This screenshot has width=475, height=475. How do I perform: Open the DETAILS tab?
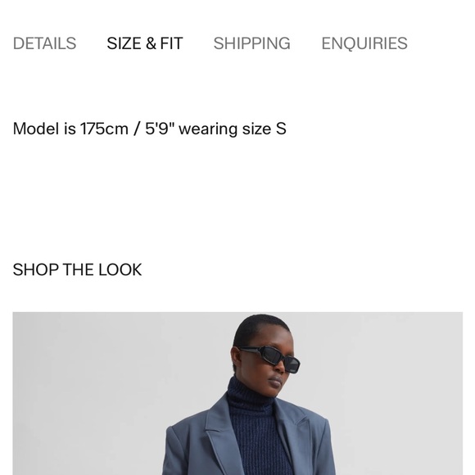click(x=44, y=43)
